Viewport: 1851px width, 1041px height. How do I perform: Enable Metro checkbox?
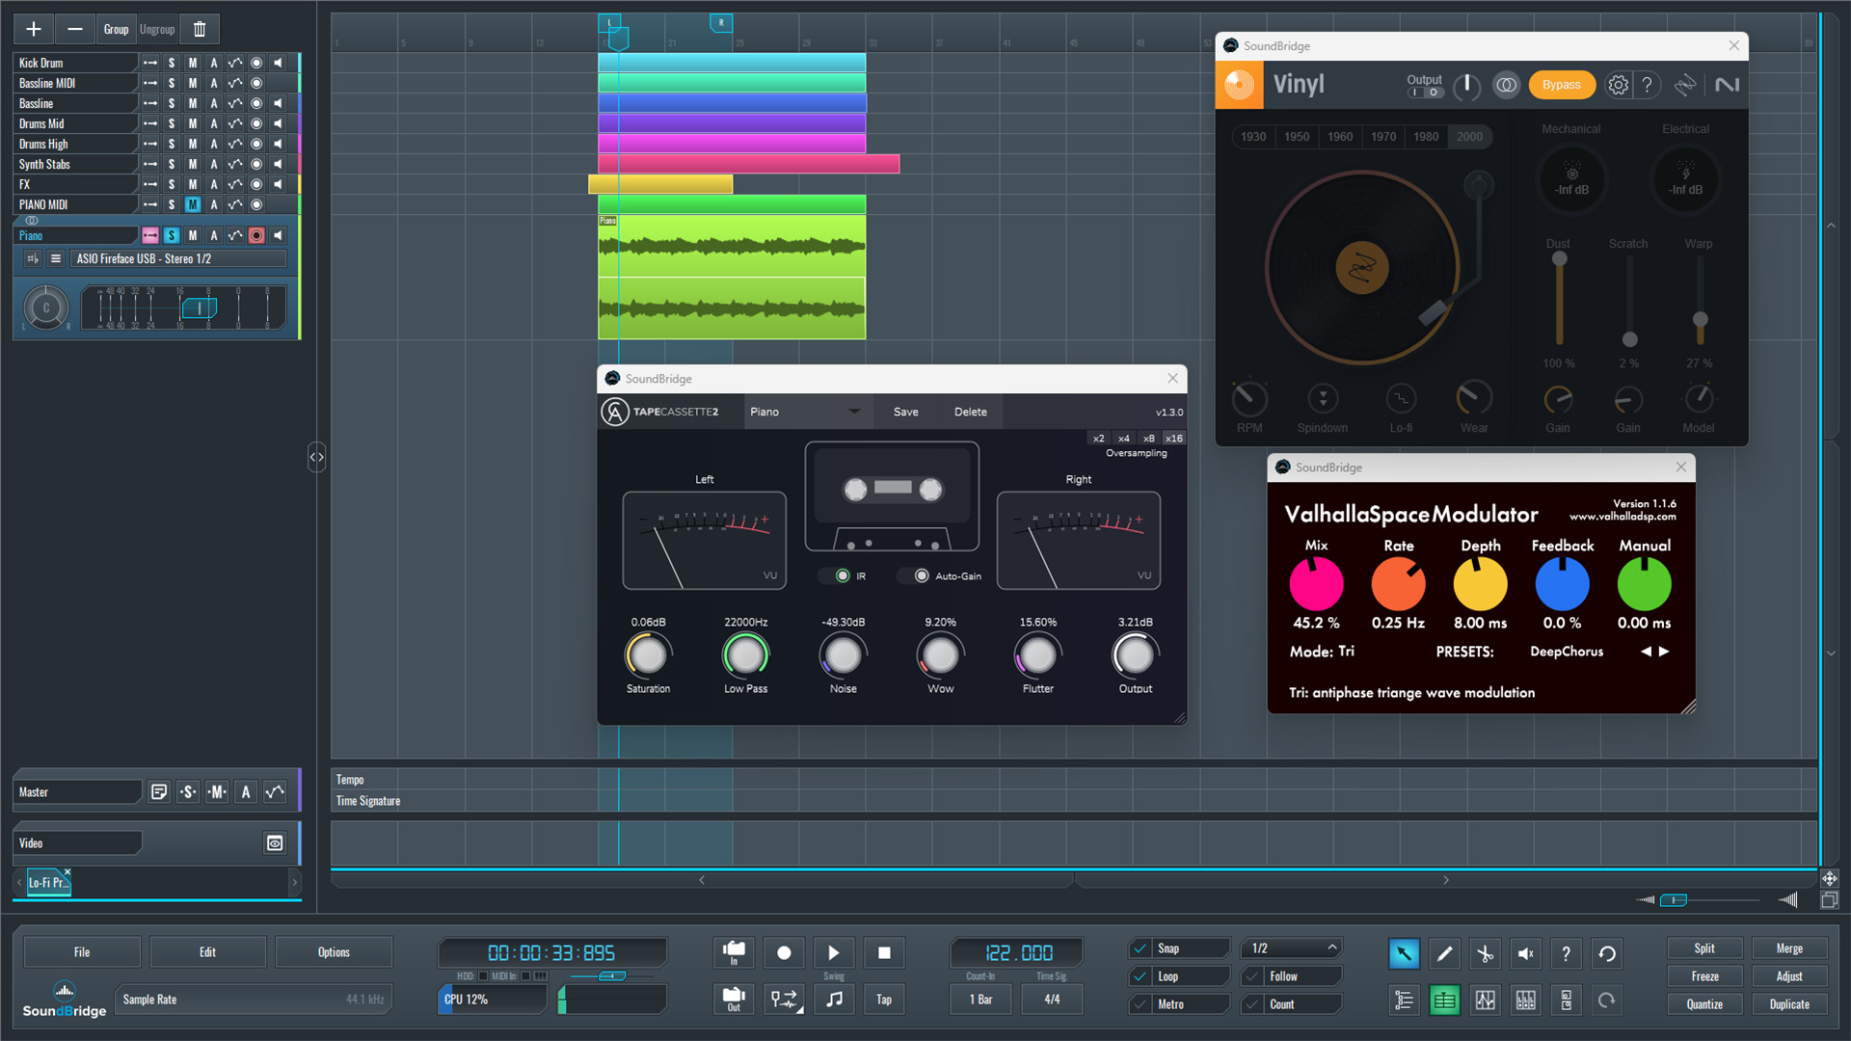point(1140,1004)
